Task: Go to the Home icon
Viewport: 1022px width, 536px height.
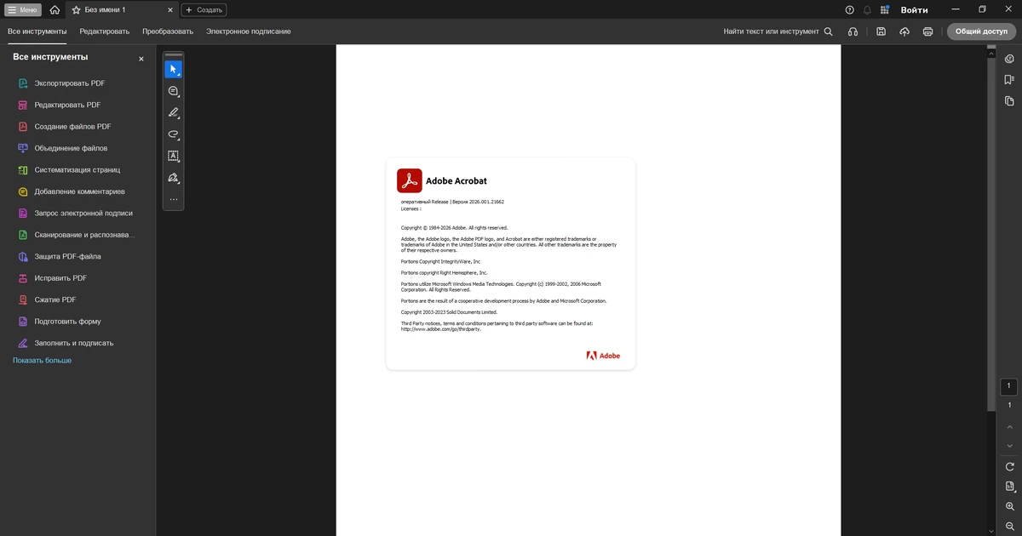Action: point(55,10)
